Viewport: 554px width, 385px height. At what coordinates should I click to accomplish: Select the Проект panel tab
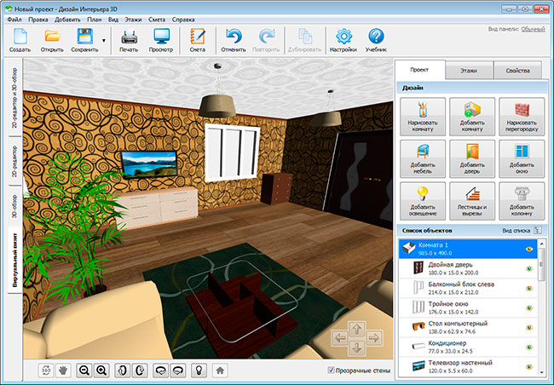419,70
